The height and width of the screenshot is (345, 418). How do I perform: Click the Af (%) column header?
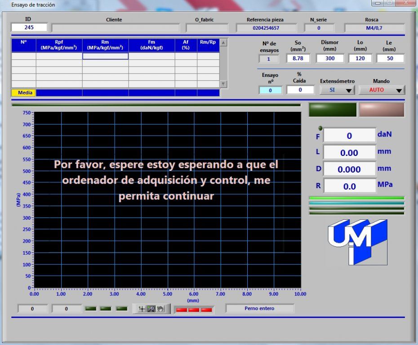click(186, 45)
